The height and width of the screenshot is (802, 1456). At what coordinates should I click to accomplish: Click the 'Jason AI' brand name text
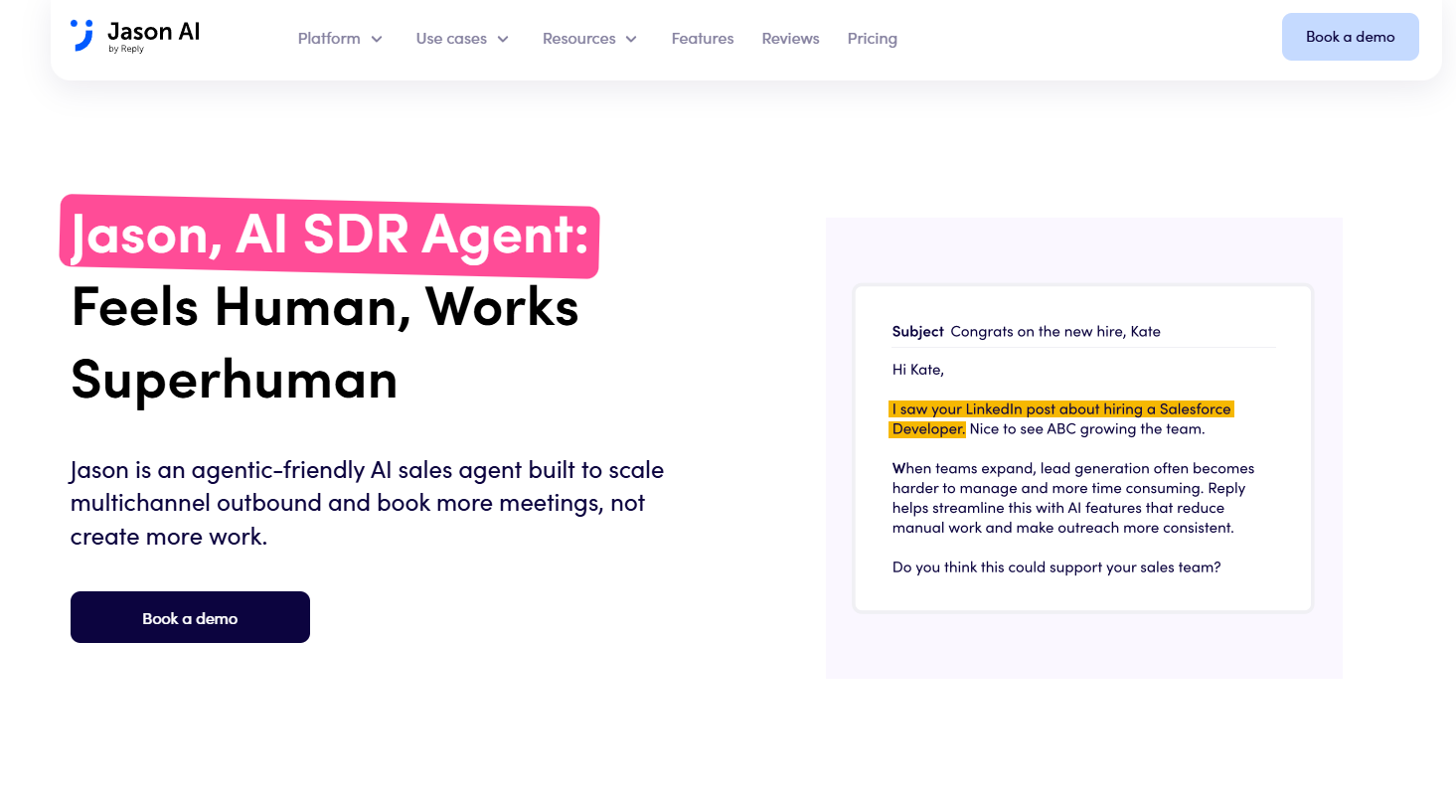[x=154, y=32]
